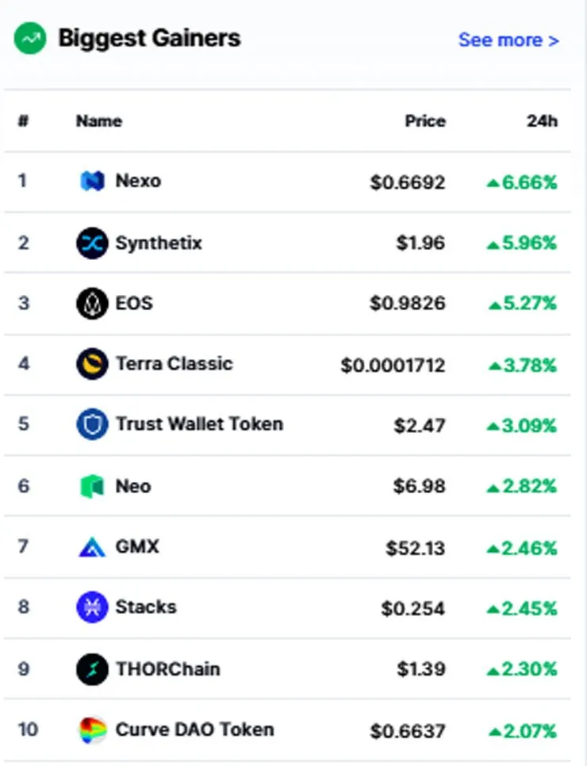Click the Trust Wallet Token shield logo
The image size is (587, 766).
click(92, 424)
